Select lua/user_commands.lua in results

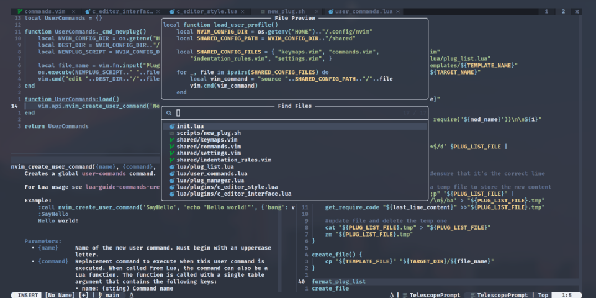[294, 174]
